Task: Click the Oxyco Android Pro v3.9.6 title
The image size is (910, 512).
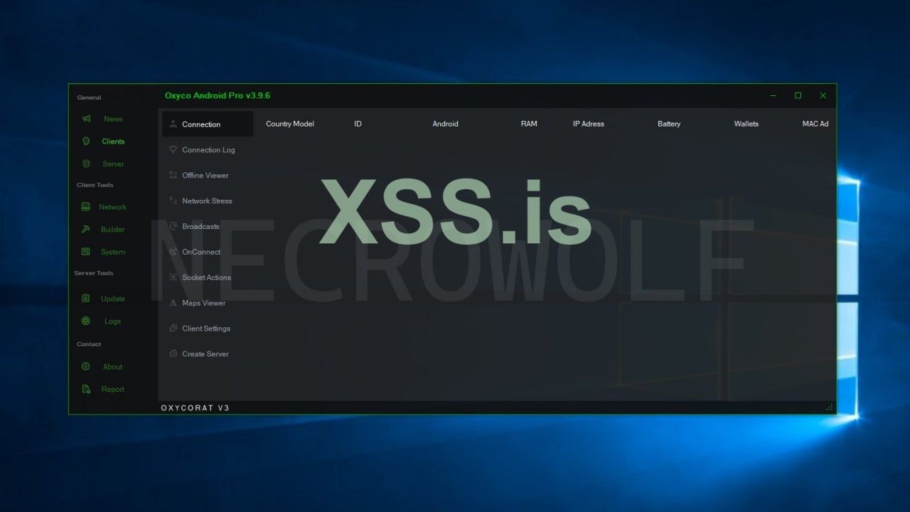Action: (218, 95)
